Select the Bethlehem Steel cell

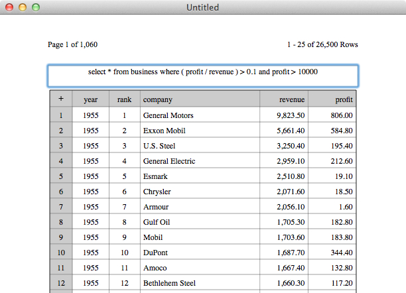200,283
